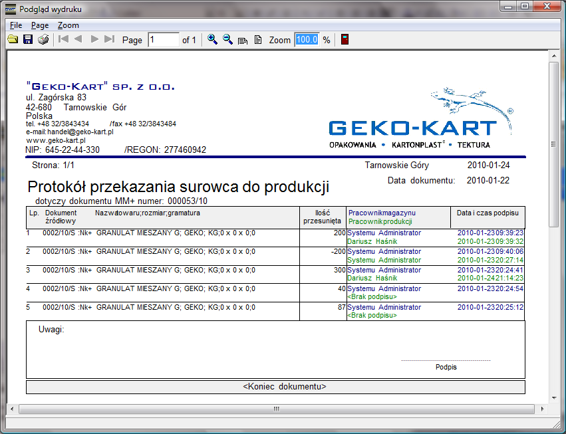Click the vertical scrollbar down arrow
The width and height of the screenshot is (566, 434).
tap(553, 397)
